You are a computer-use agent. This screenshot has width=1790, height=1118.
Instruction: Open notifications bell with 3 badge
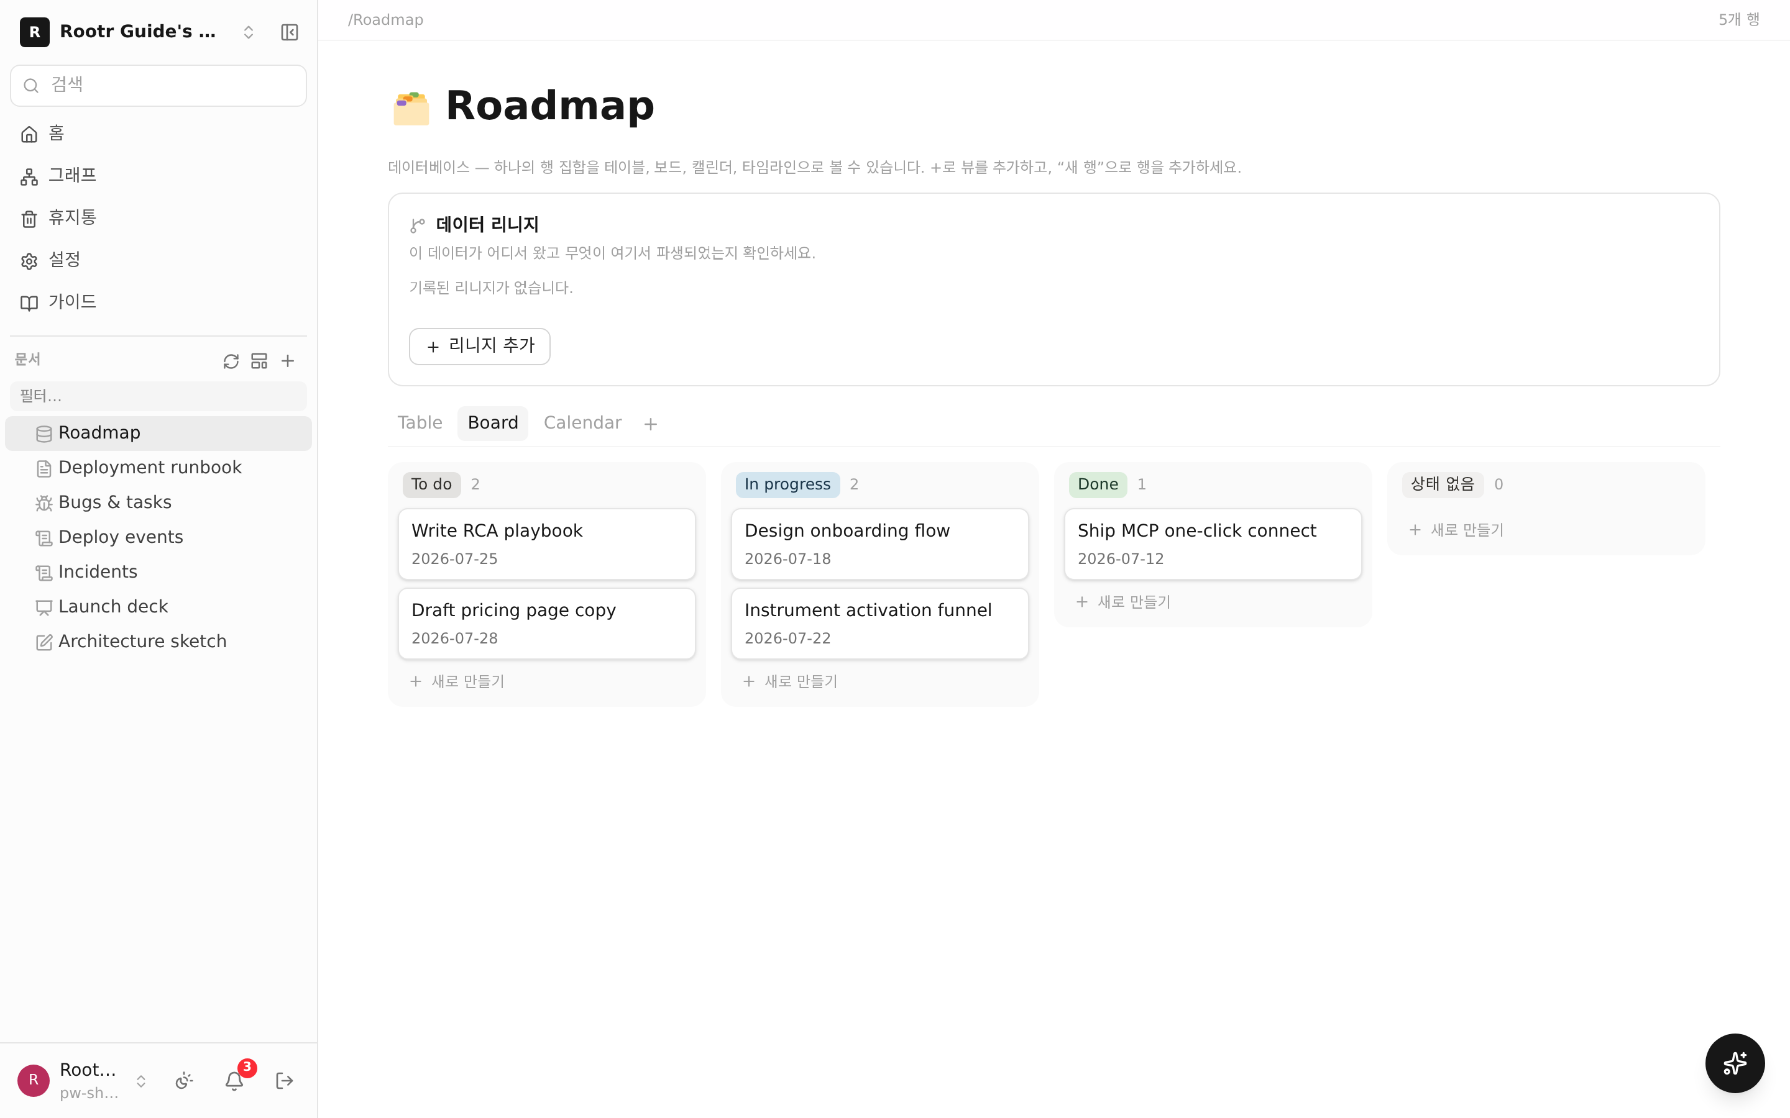(235, 1080)
